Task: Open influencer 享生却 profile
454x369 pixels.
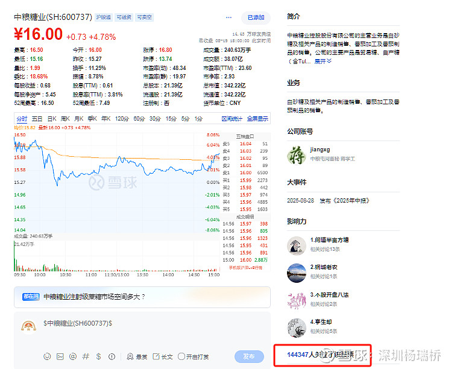Action: [x=321, y=322]
